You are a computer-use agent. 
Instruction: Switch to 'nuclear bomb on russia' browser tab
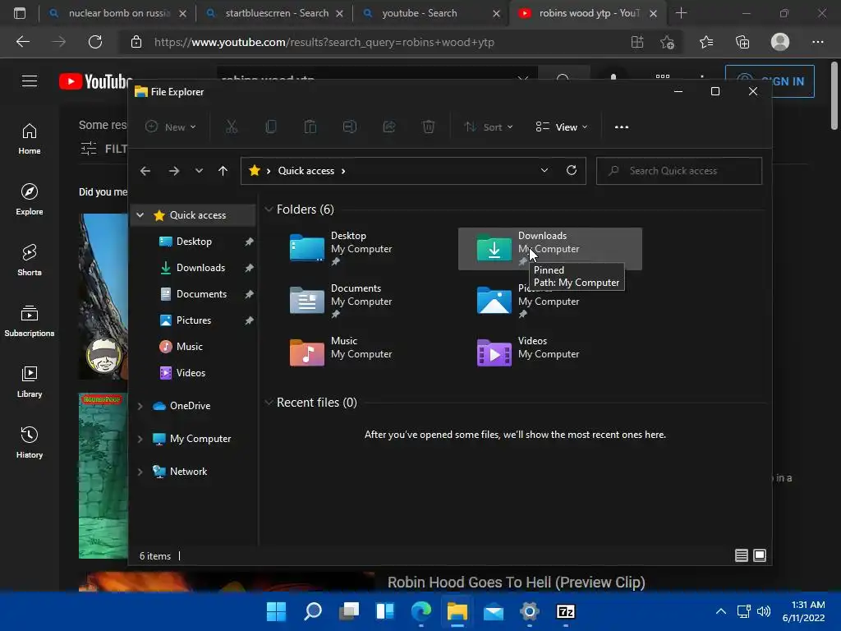pos(118,13)
